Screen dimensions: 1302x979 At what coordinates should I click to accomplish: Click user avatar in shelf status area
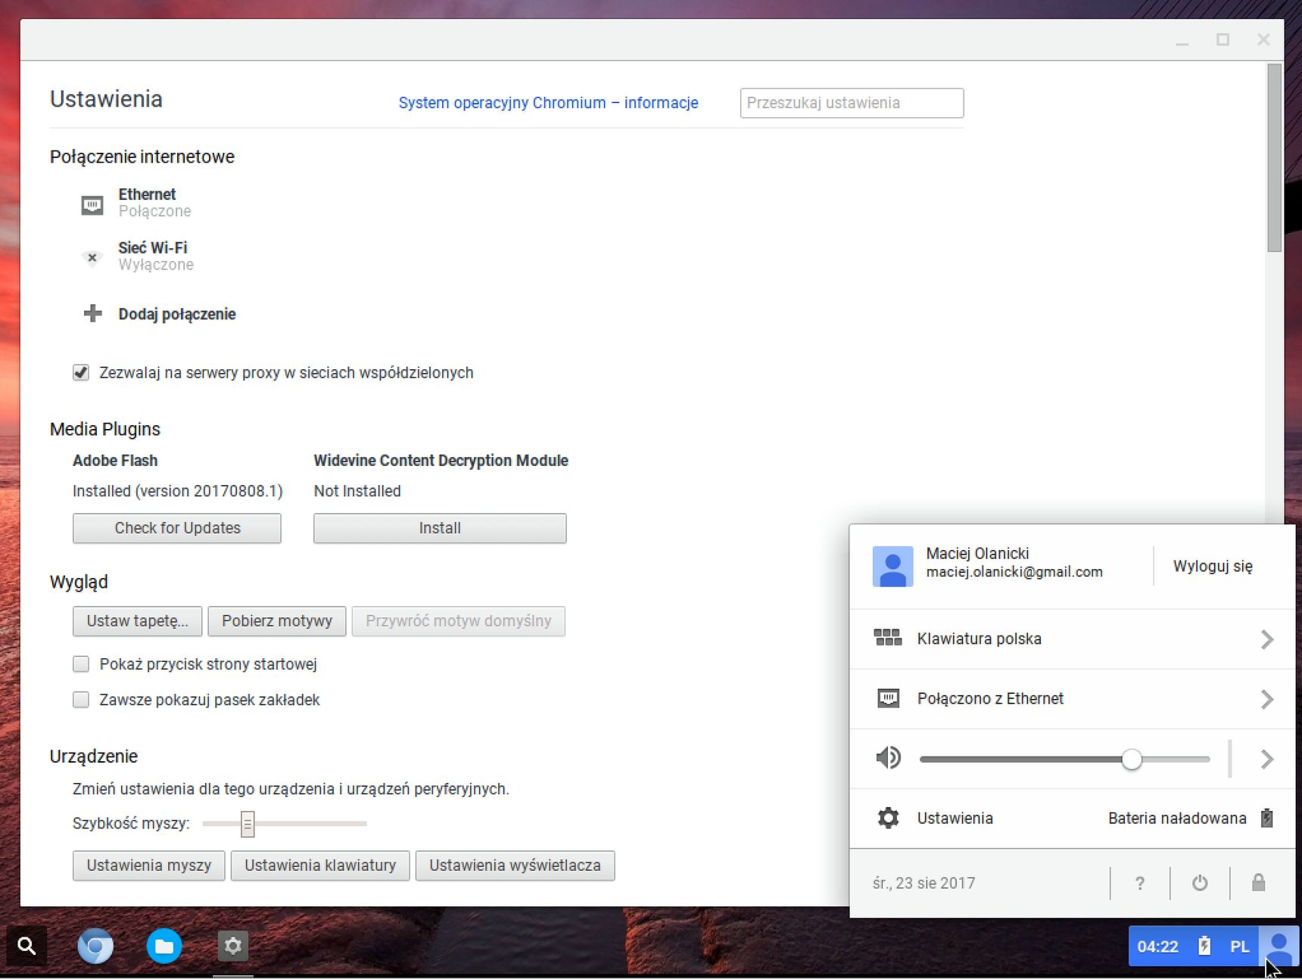1279,946
